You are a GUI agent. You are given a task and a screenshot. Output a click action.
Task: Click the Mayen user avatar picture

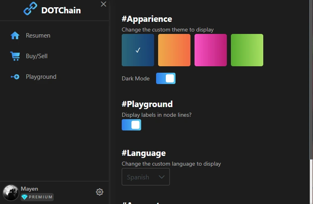point(11,192)
